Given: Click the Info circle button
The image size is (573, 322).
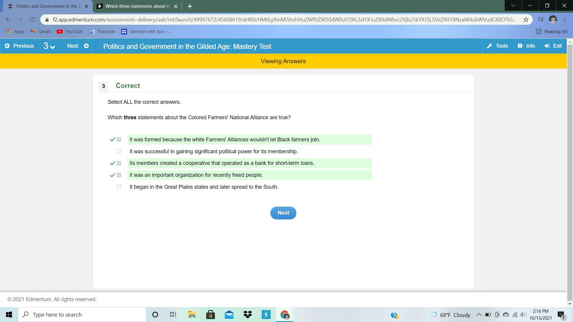Looking at the screenshot, I should pos(526,46).
